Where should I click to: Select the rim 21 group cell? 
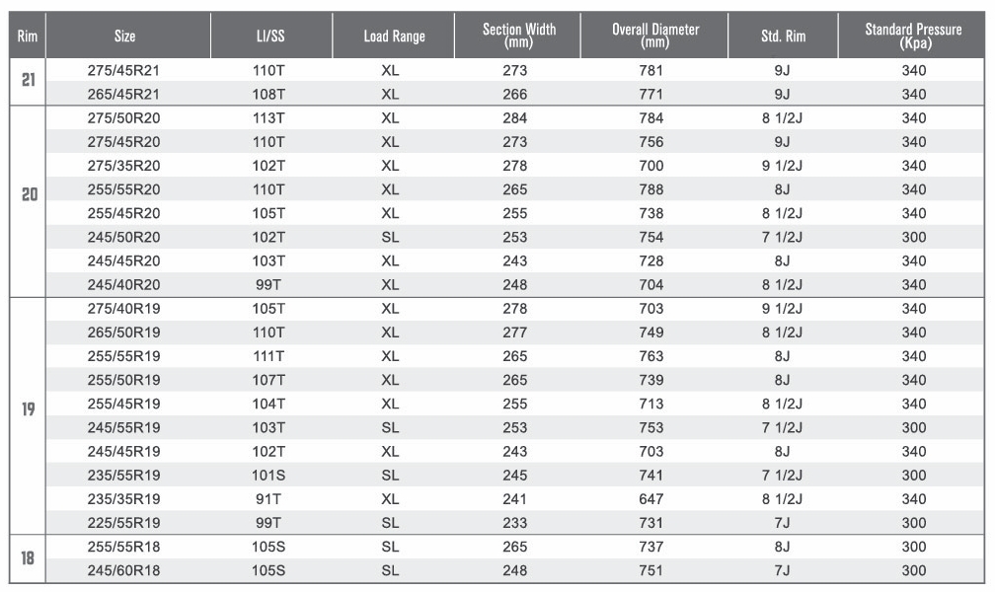[x=28, y=81]
